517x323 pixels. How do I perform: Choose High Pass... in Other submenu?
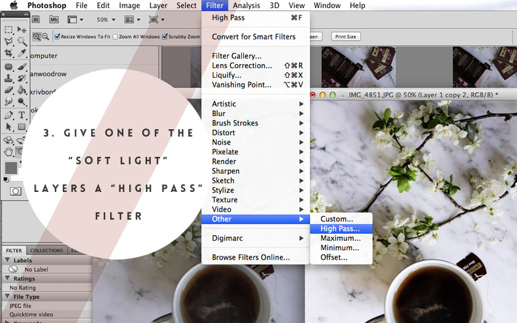341,228
